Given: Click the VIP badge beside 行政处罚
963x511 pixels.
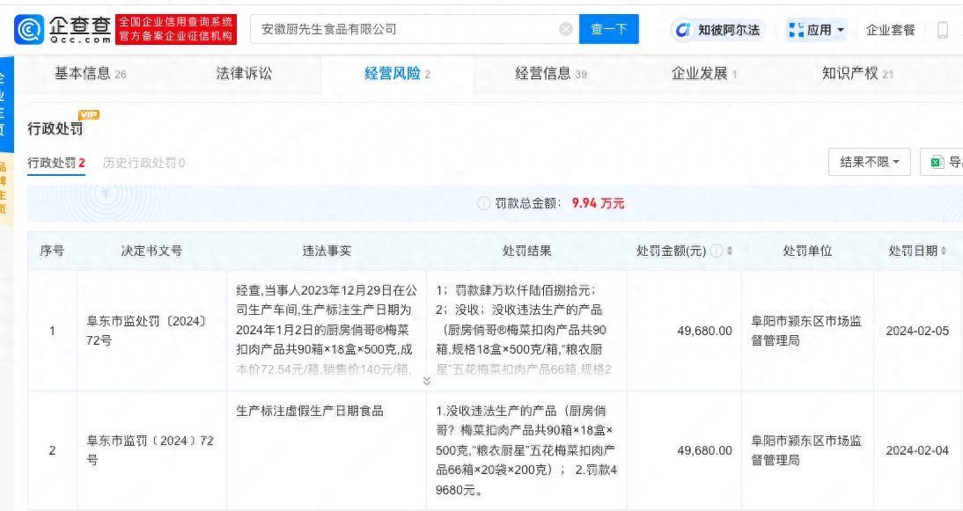Looking at the screenshot, I should (x=88, y=114).
